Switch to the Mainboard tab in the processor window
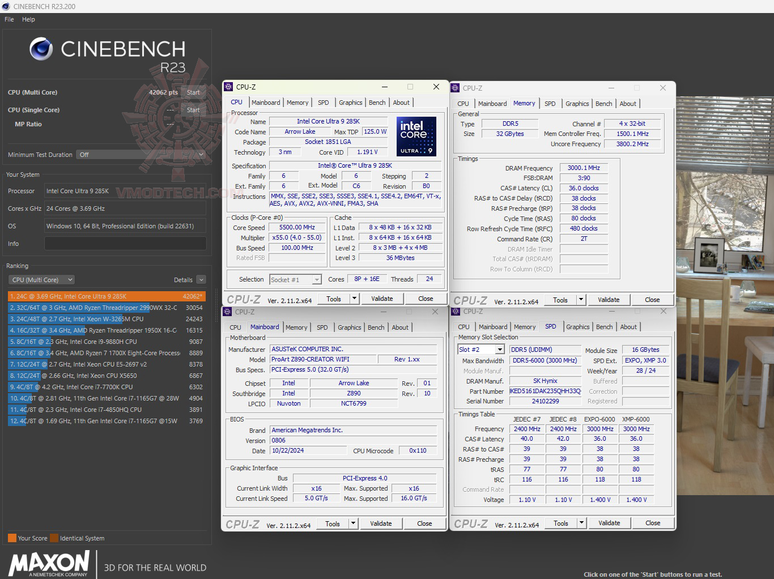Image resolution: width=774 pixels, height=579 pixels. coord(266,103)
